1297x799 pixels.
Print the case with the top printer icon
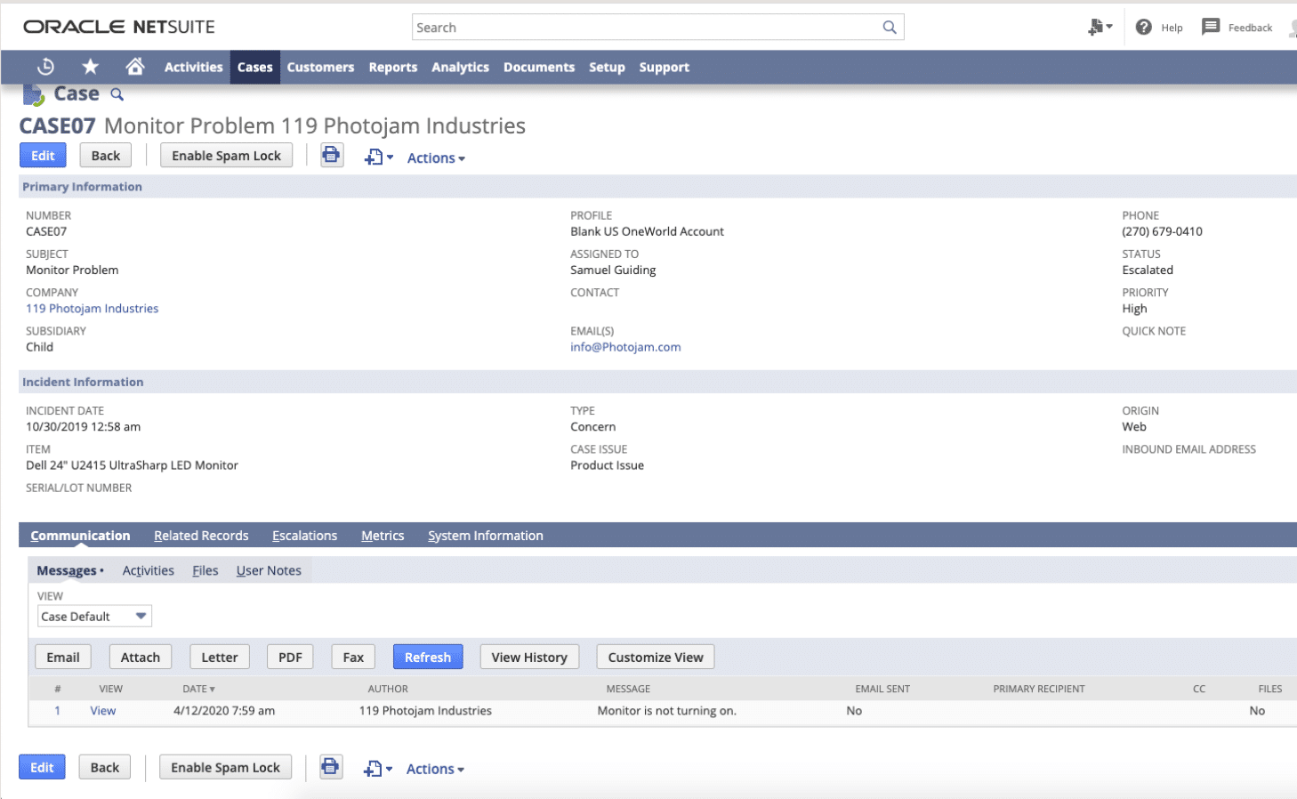click(332, 156)
